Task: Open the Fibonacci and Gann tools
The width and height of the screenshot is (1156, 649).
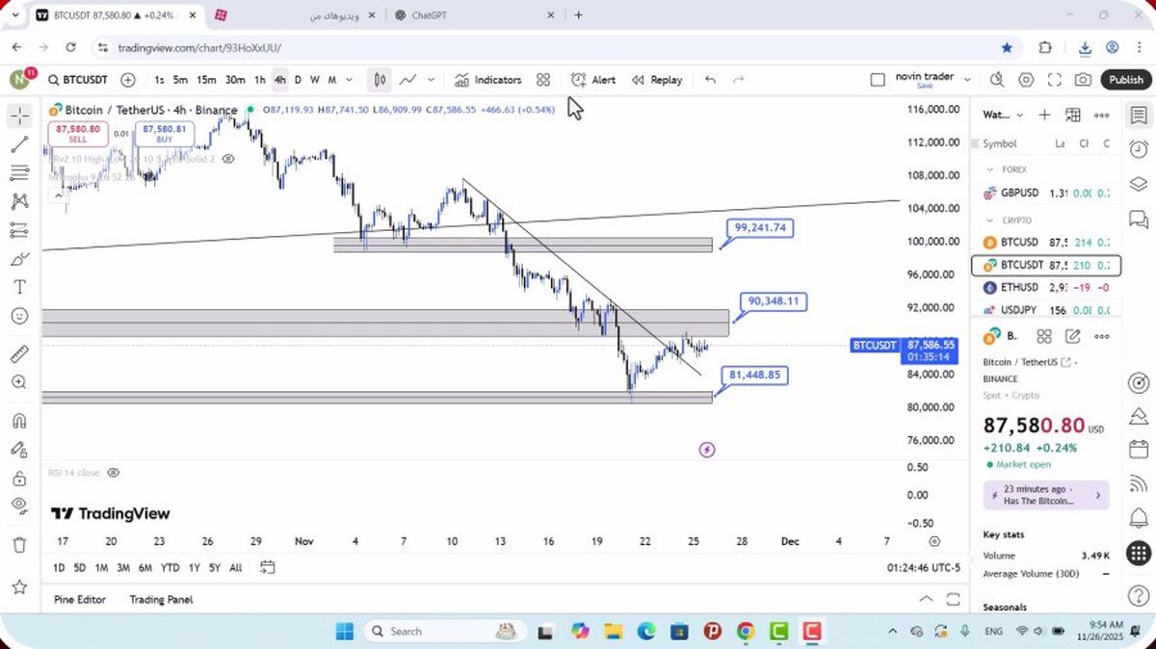Action: click(19, 173)
